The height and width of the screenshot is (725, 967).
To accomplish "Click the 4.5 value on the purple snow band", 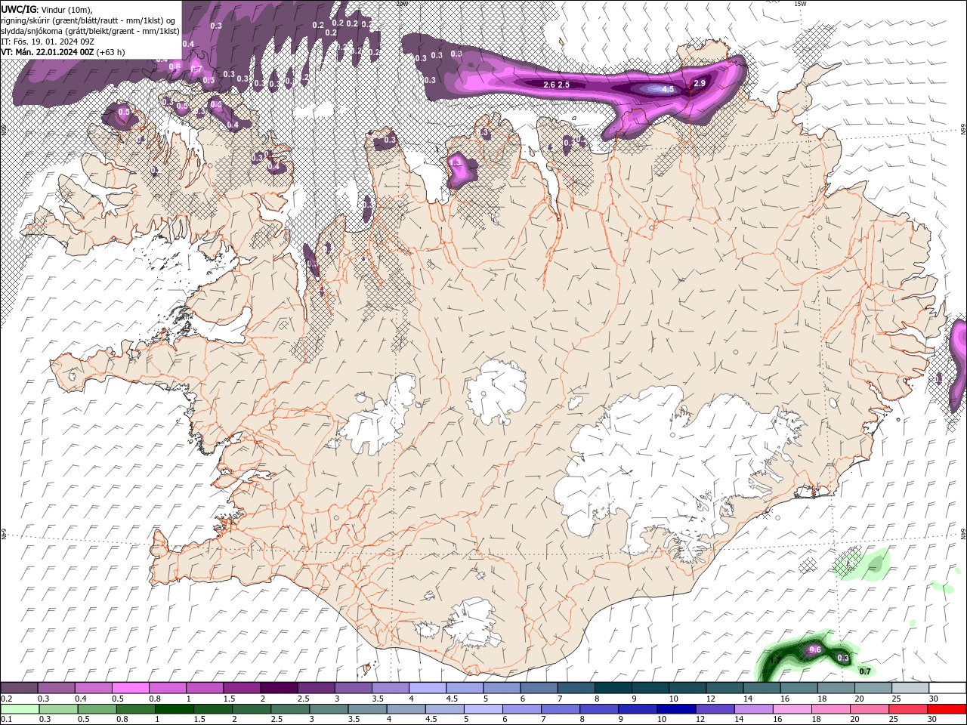I will tap(668, 89).
